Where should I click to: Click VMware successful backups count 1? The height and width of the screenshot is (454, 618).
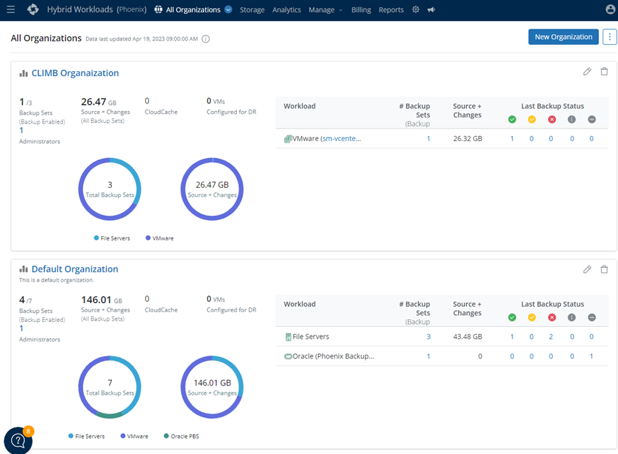pos(512,138)
